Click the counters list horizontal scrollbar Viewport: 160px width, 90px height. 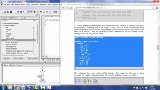click(x=14, y=55)
